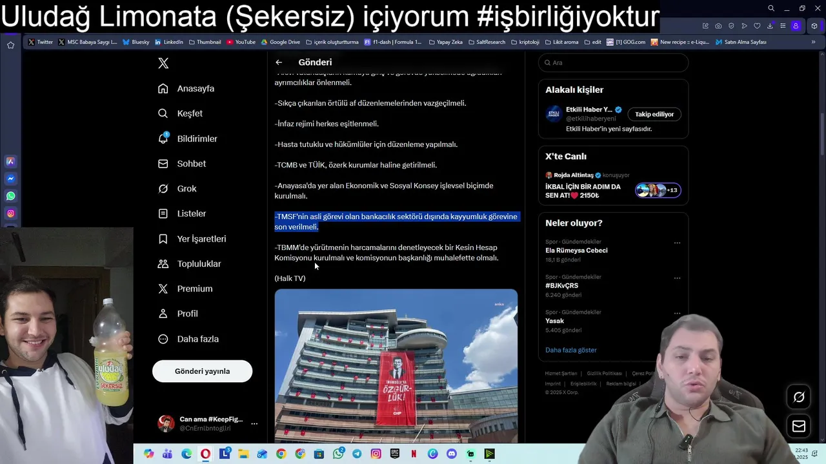The image size is (826, 464).
Task: Expand Daha fazla menu
Action: click(188, 339)
